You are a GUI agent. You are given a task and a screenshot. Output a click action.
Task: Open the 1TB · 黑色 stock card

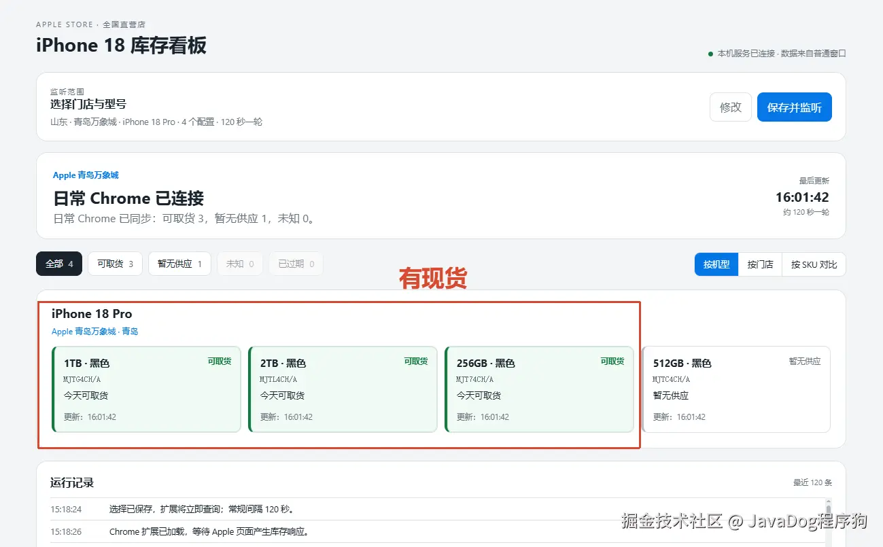(147, 389)
